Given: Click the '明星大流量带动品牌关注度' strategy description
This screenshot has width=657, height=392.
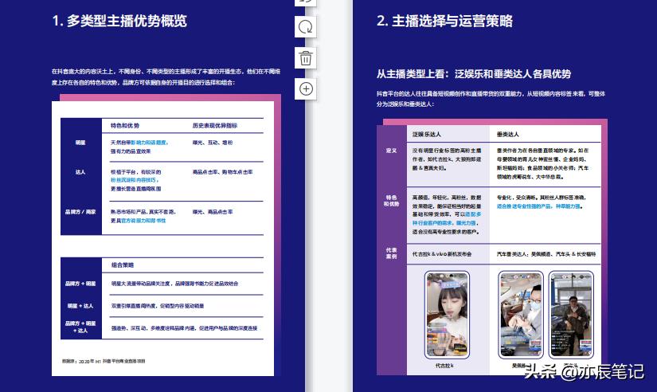Looking at the screenshot, I should (x=174, y=284).
